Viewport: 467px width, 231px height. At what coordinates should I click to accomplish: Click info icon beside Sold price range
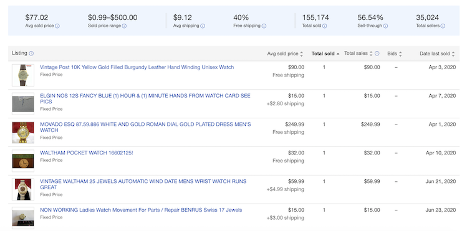coord(124,26)
